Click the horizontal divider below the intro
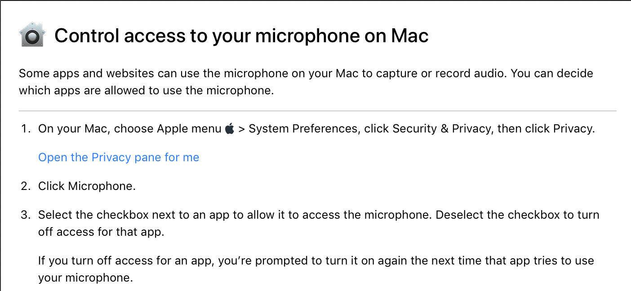 tap(317, 110)
